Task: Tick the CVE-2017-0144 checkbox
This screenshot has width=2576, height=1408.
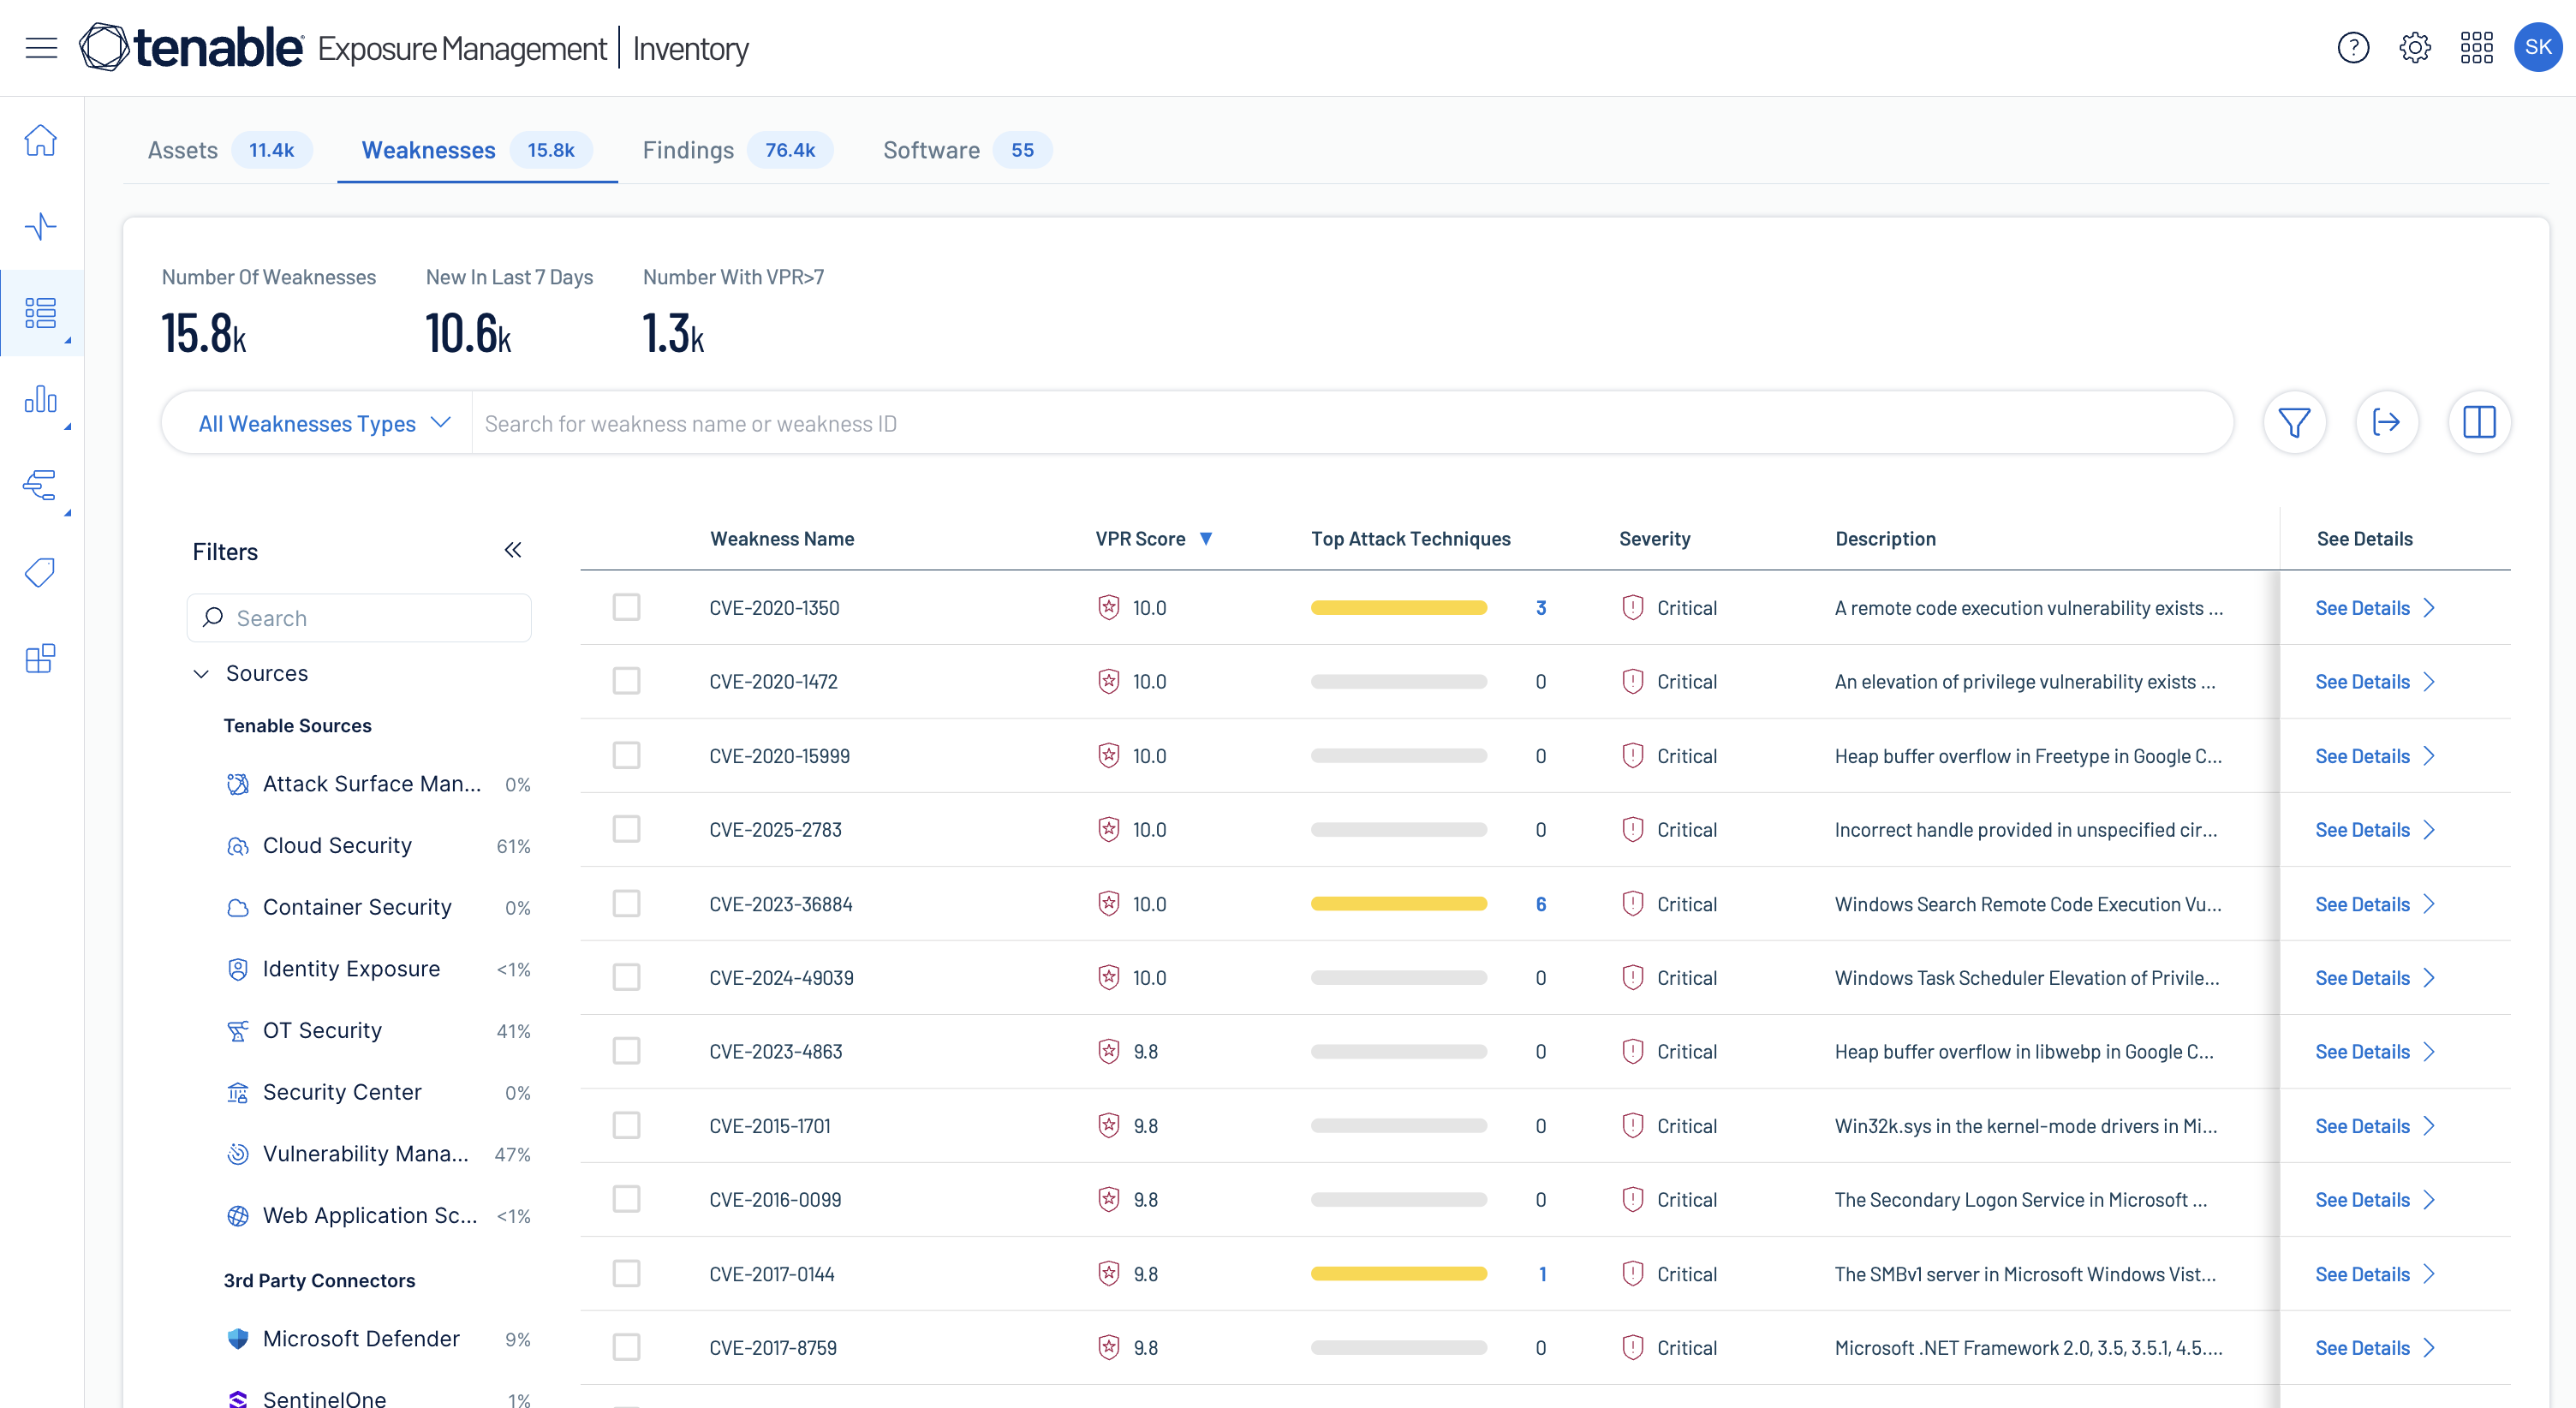Action: pyautogui.click(x=626, y=1273)
